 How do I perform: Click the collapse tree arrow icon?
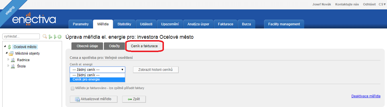(55, 36)
